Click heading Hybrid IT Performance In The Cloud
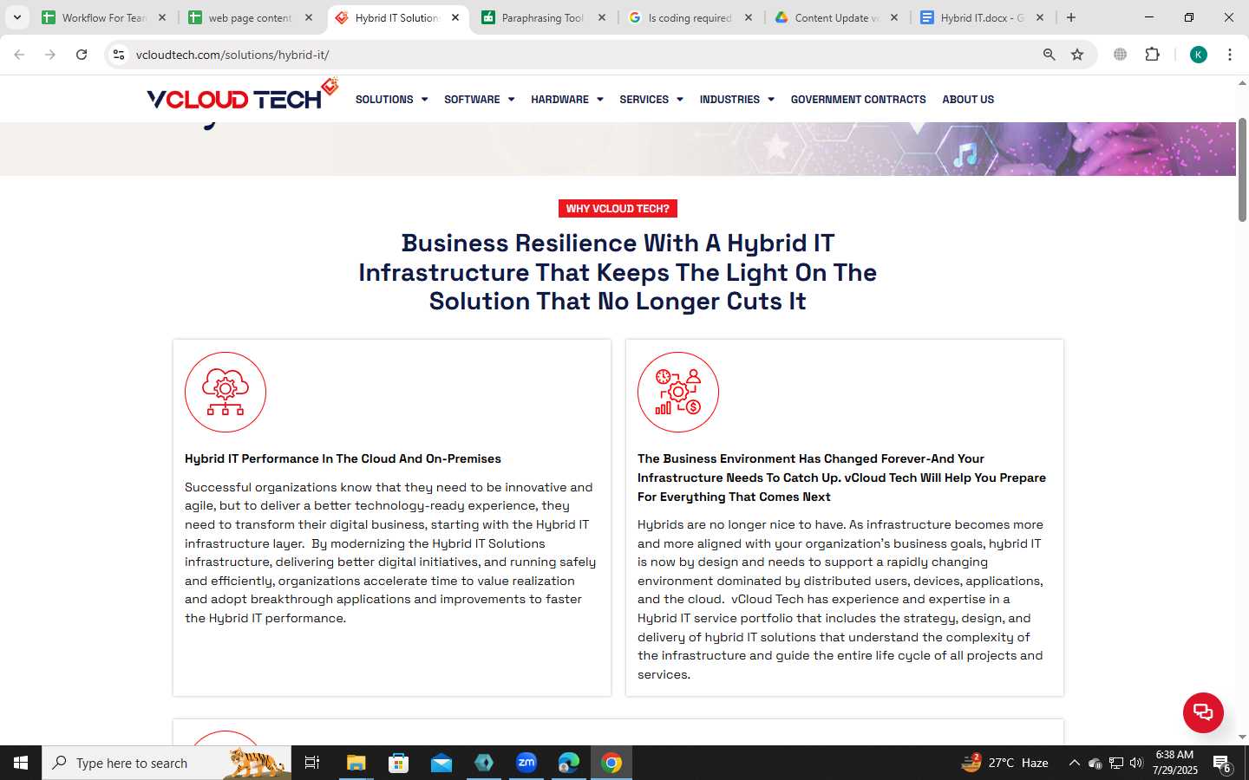 [x=343, y=458]
